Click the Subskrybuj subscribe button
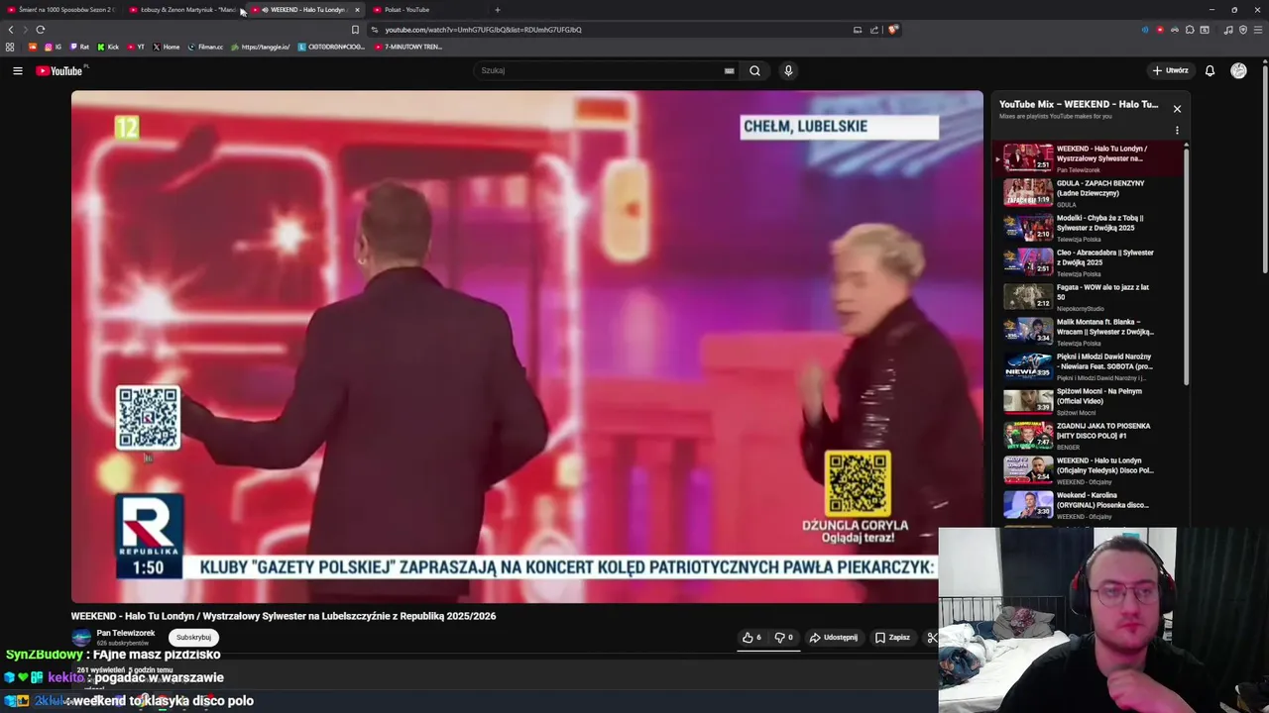Screen dimensions: 1269x713 pos(193,638)
